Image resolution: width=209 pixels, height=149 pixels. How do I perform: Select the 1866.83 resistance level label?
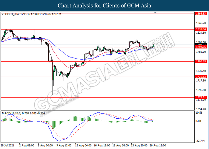pyautogui.click(x=201, y=13)
